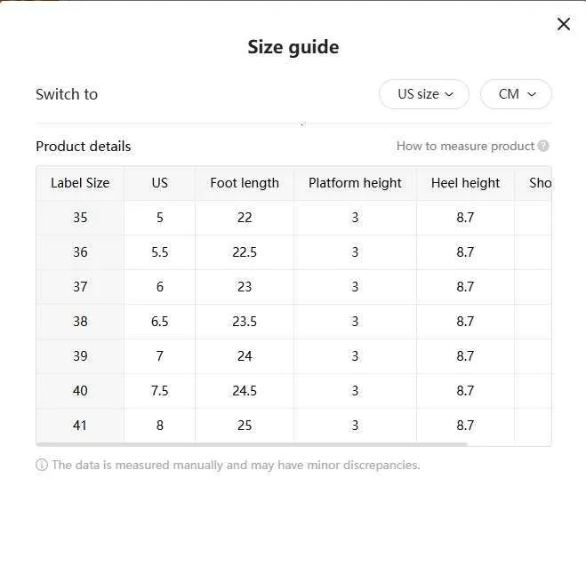Open How to measure product link

click(465, 146)
